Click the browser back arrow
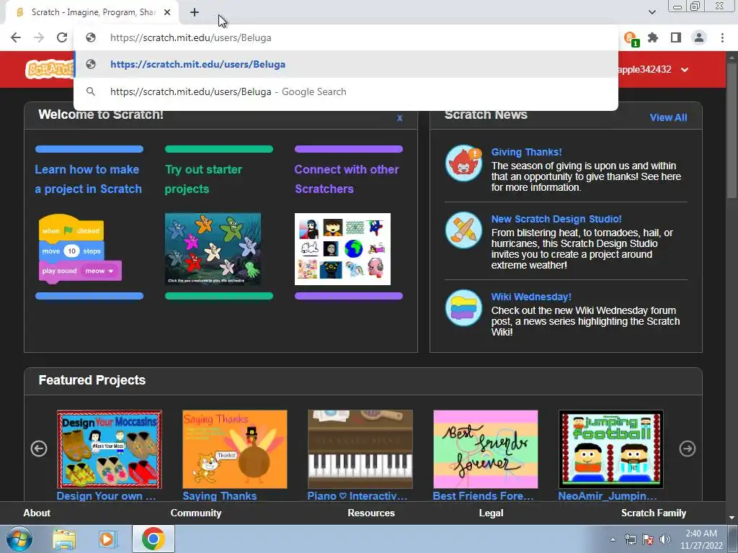 click(x=16, y=37)
